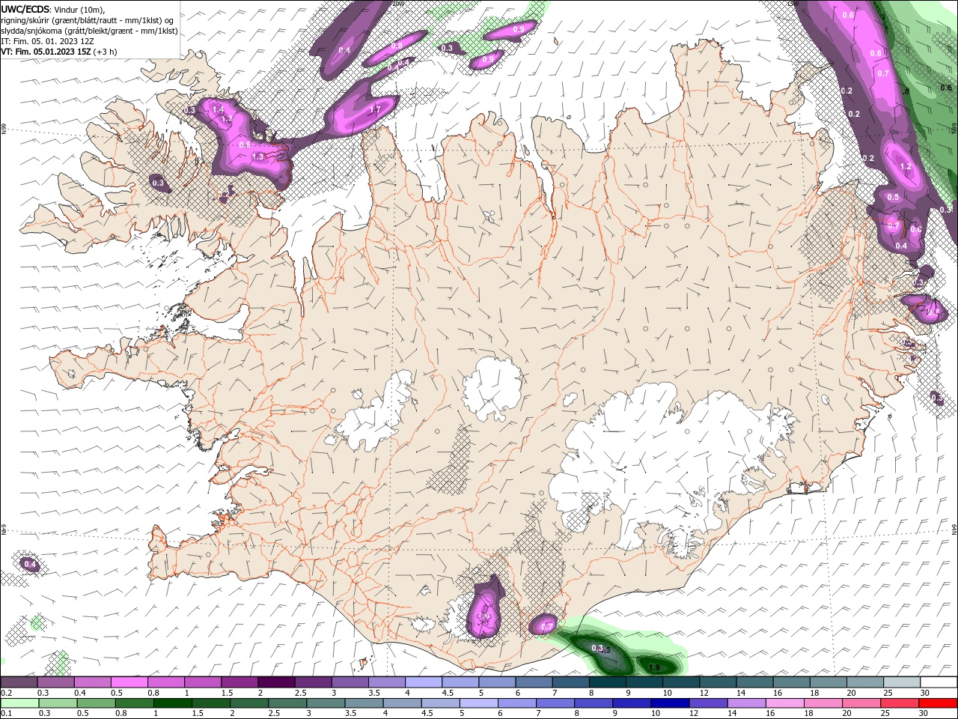Screen dimensions: 958x719
Task: Select the darkest purple upper swatch spanning 2–2.5
Action: click(x=276, y=682)
